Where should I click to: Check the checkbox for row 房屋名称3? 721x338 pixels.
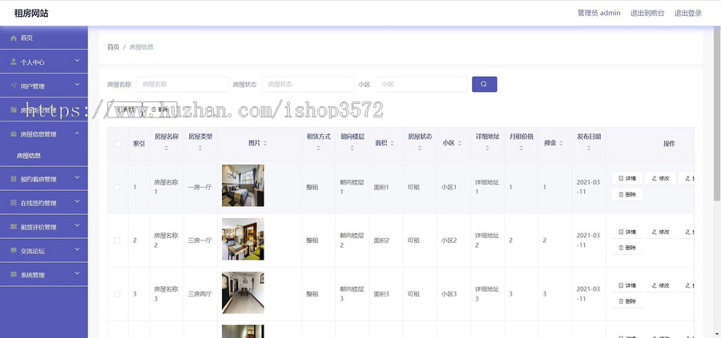point(117,294)
